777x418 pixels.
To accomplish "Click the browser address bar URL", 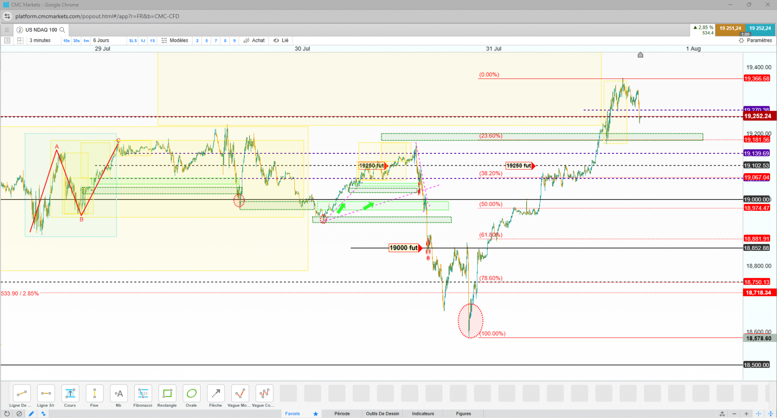I will [97, 16].
